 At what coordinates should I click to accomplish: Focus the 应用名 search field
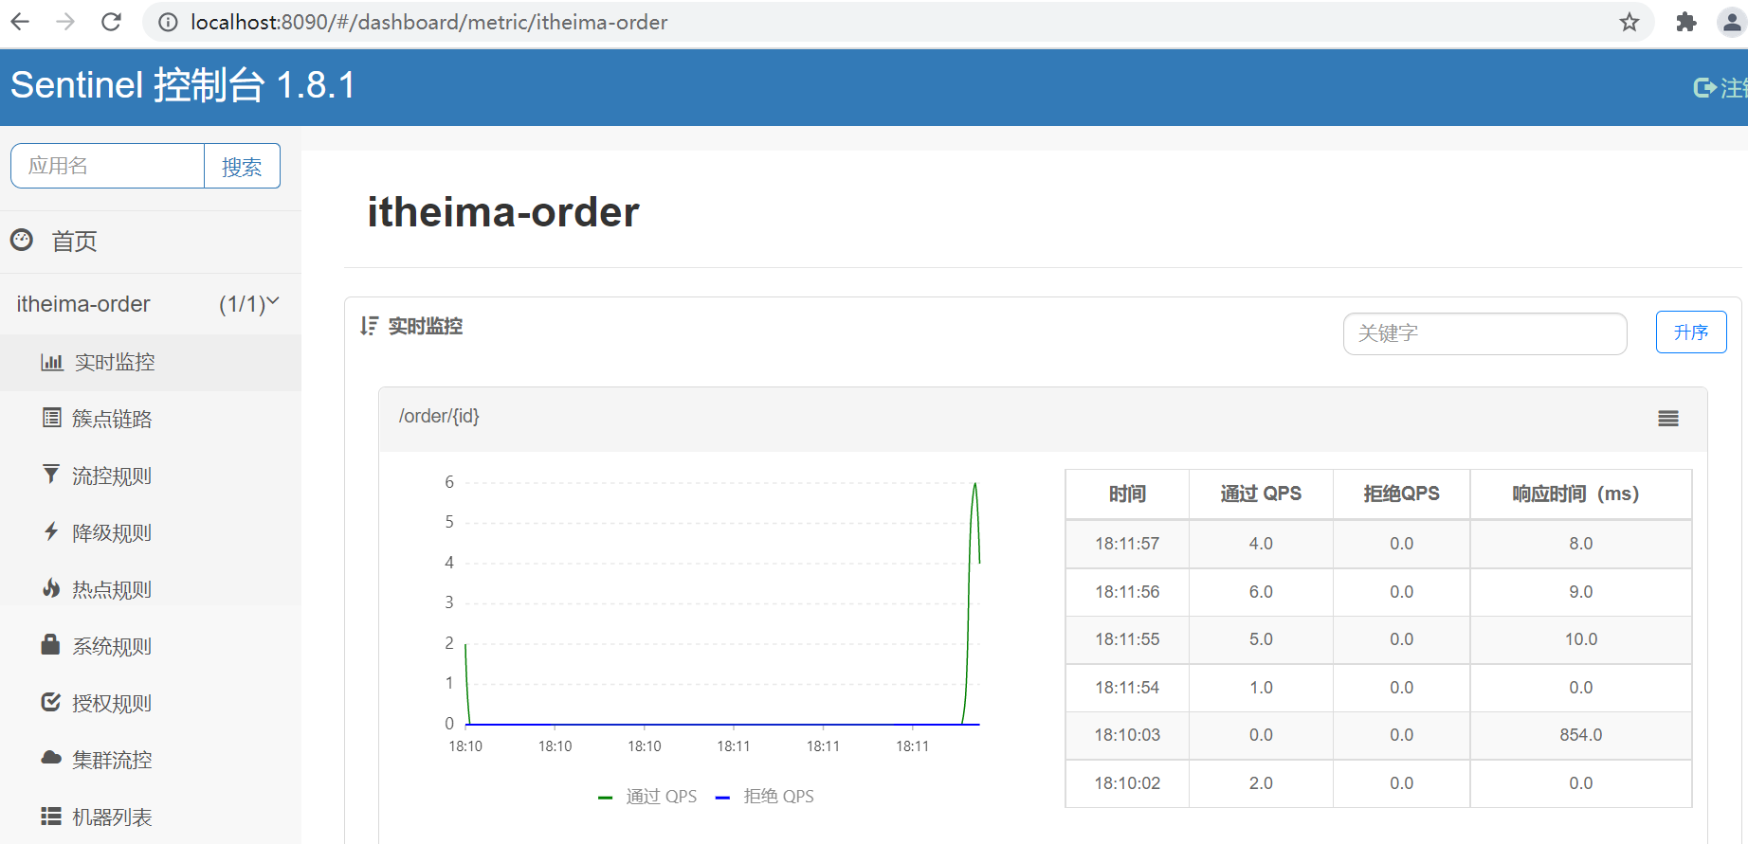click(x=108, y=167)
